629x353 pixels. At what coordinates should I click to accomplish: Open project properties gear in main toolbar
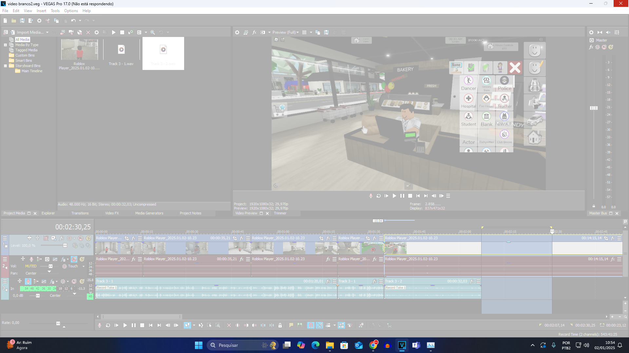click(39, 21)
